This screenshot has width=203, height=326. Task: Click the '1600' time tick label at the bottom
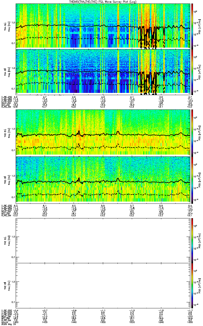tap(190, 322)
